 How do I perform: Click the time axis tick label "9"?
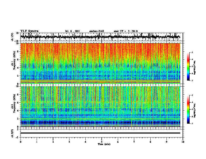tap(166, 142)
